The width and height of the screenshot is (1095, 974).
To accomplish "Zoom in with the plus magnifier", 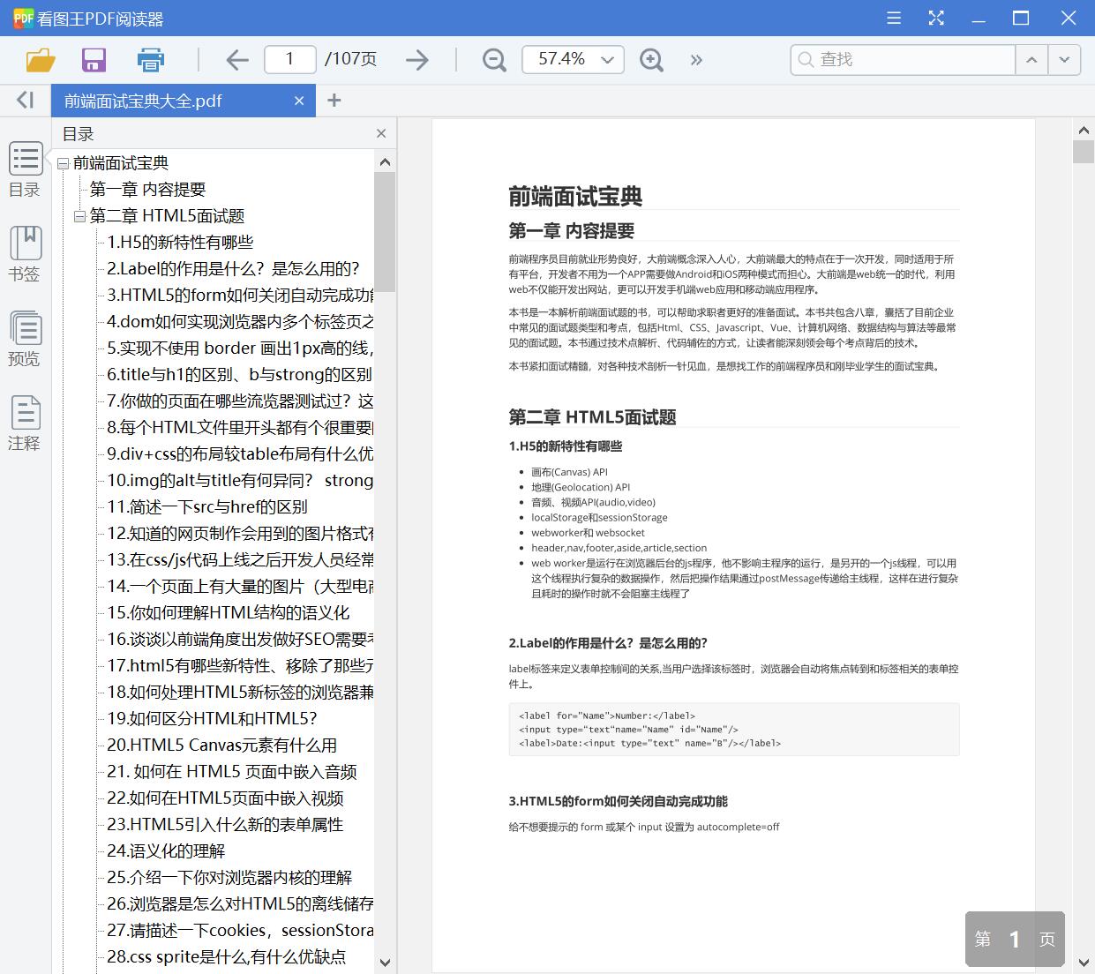I will click(x=651, y=59).
